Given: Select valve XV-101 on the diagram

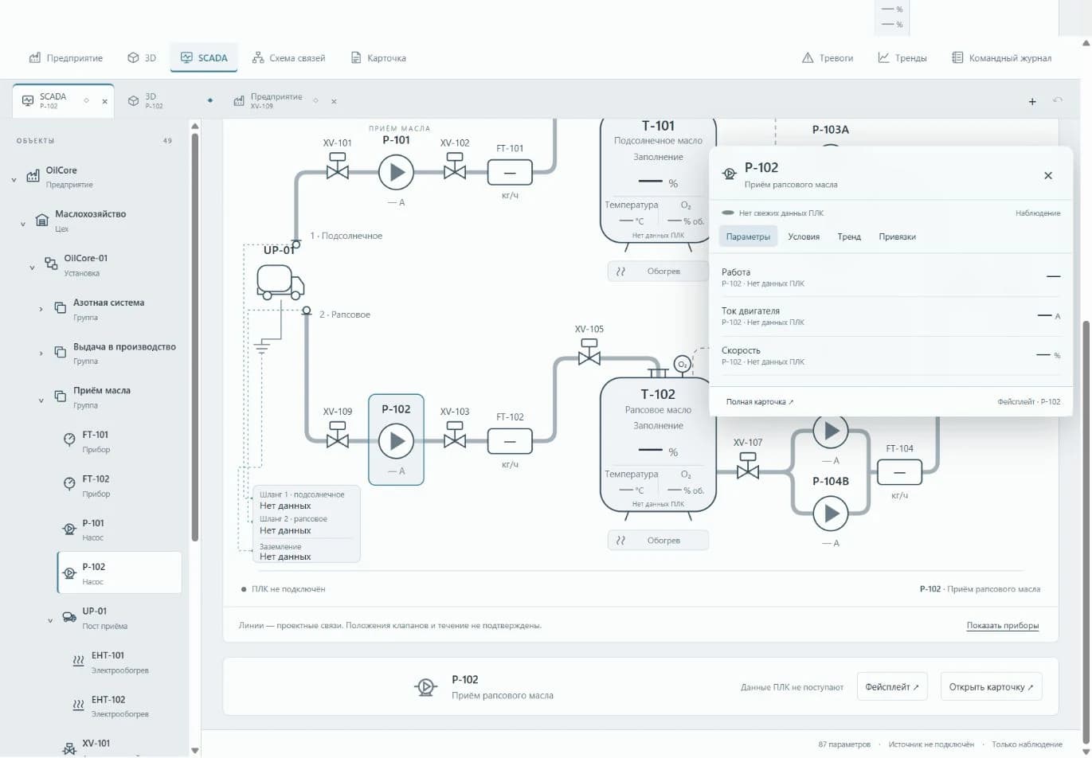Looking at the screenshot, I should [x=338, y=169].
